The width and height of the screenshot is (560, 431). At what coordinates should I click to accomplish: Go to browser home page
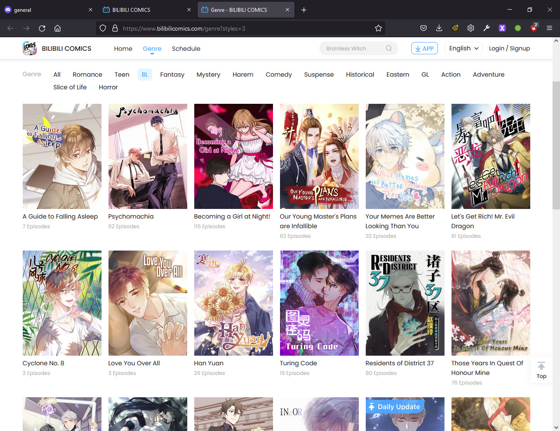click(57, 28)
